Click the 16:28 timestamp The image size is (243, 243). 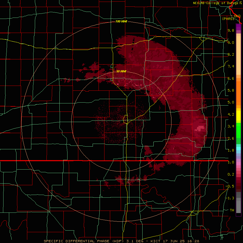click(x=194, y=241)
